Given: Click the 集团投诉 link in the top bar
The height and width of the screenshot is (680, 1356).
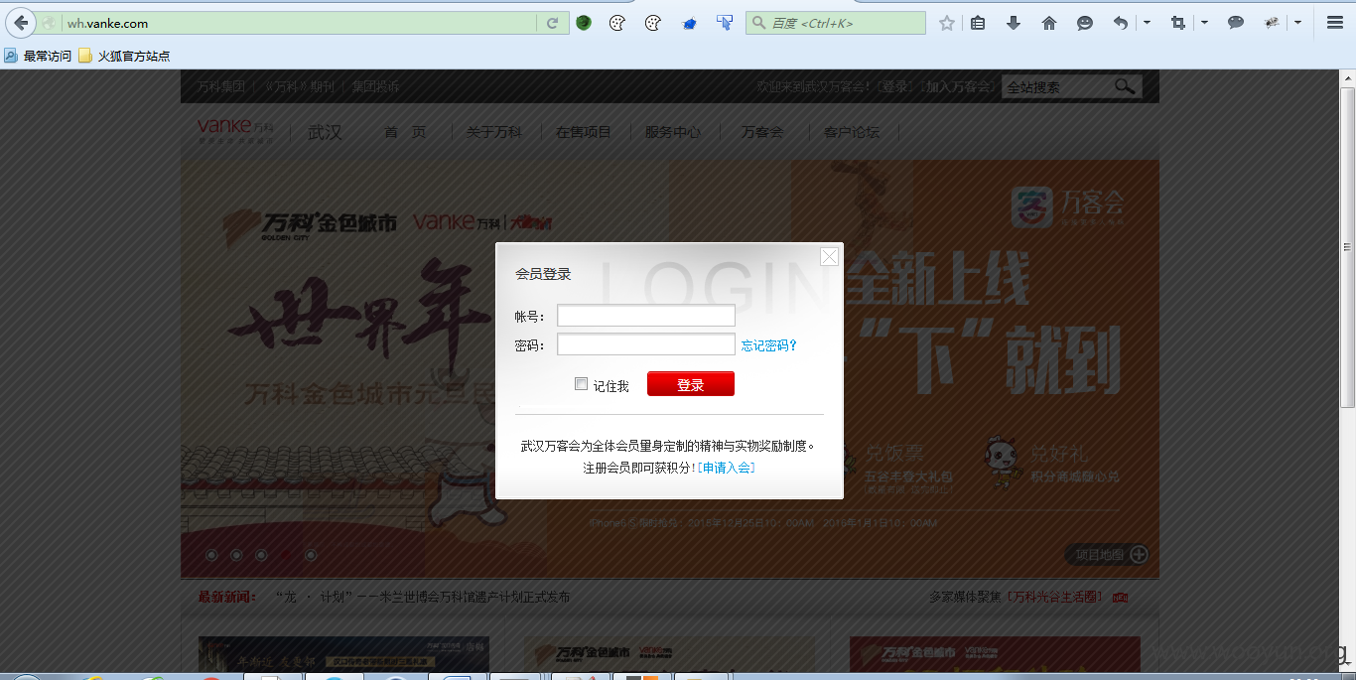Looking at the screenshot, I should pyautogui.click(x=376, y=86).
